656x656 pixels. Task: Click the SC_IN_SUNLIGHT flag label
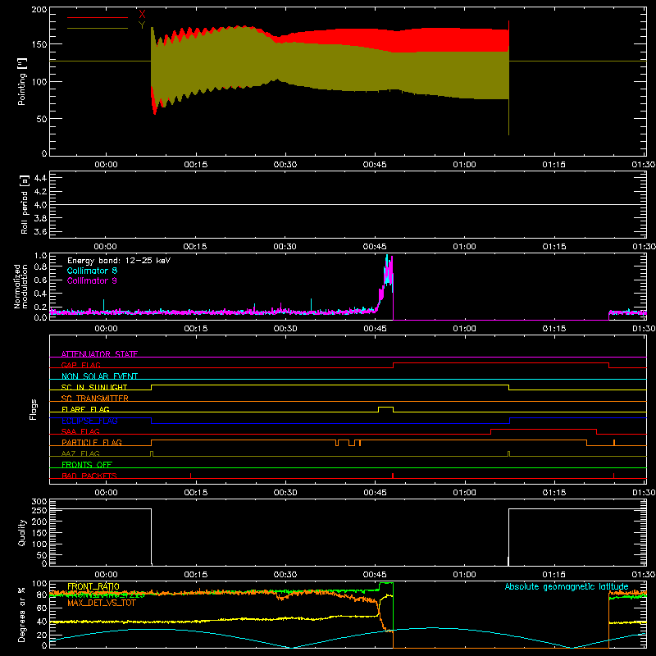tap(94, 387)
